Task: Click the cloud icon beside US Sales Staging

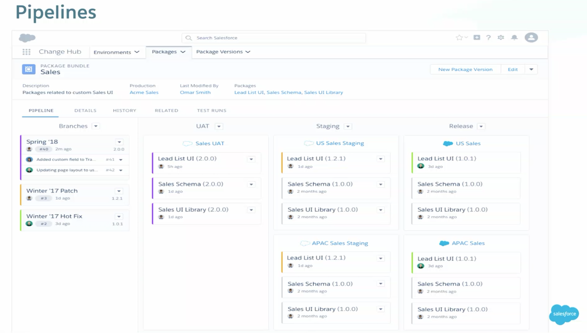Action: (x=309, y=143)
